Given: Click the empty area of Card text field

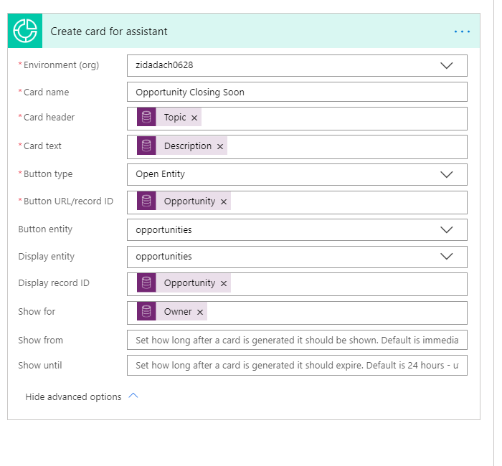Looking at the screenshot, I should (344, 146).
